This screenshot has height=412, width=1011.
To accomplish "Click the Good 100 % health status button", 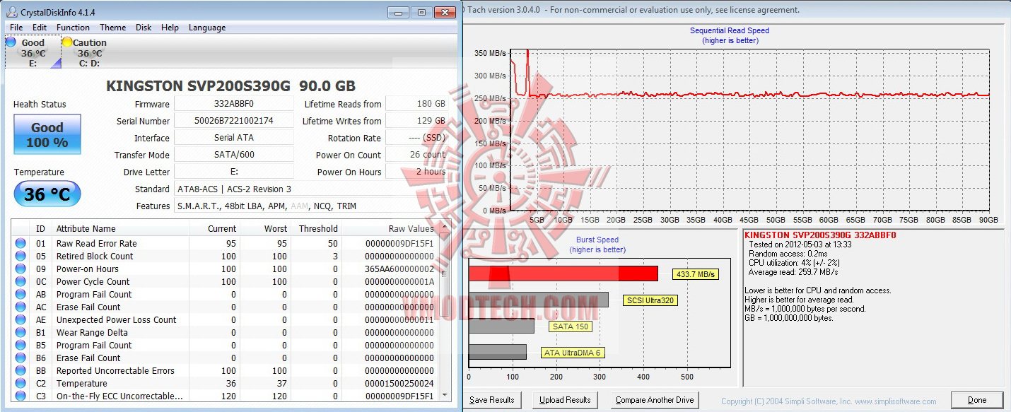I will 47,134.
